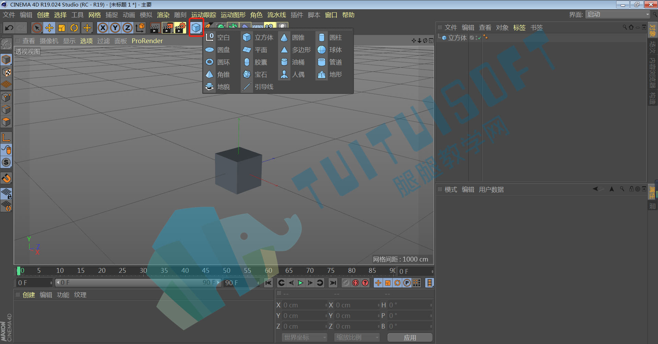The width and height of the screenshot is (658, 344).
Task: Select the Rotate tool icon
Action: 74,28
